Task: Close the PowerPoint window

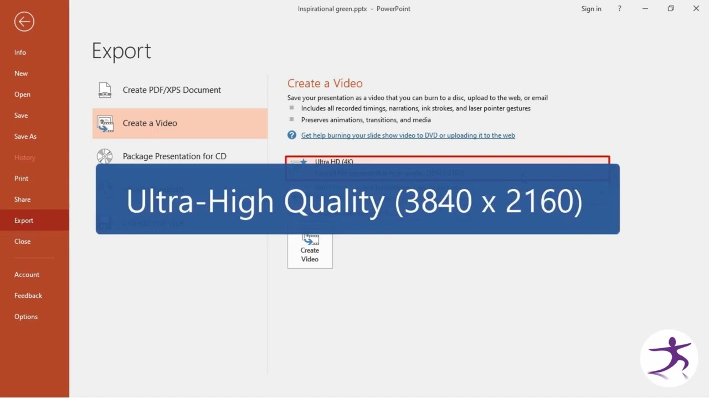Action: click(696, 9)
